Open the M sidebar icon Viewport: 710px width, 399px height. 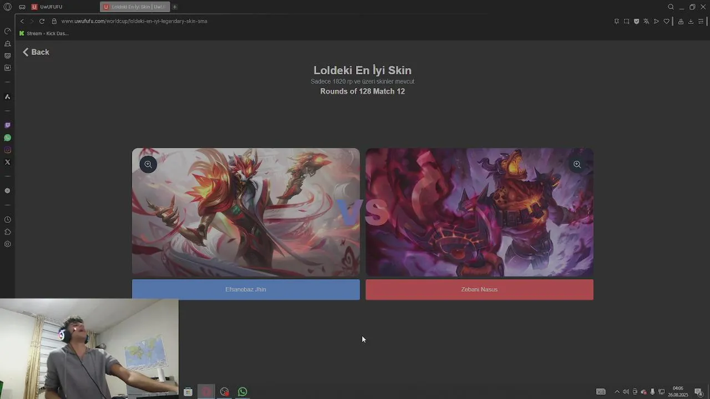tap(7, 68)
